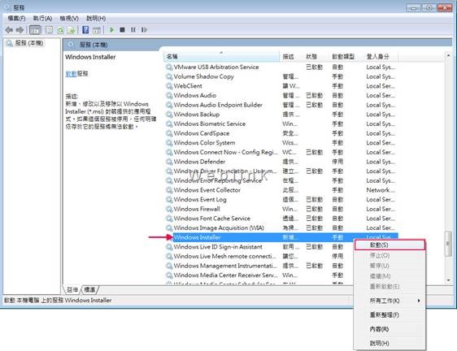Screen dimensions: 457x351
Task: Click the blue Help question-mark toolbar icon
Action: pos(85,30)
